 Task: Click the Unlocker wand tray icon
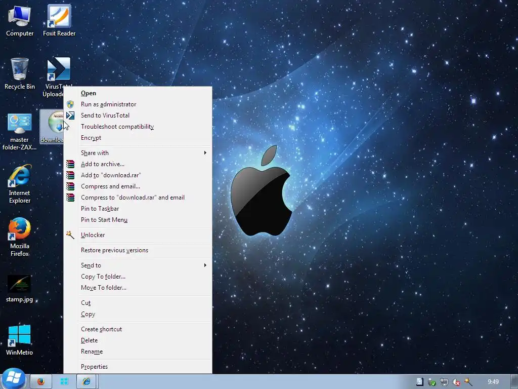[468, 382]
